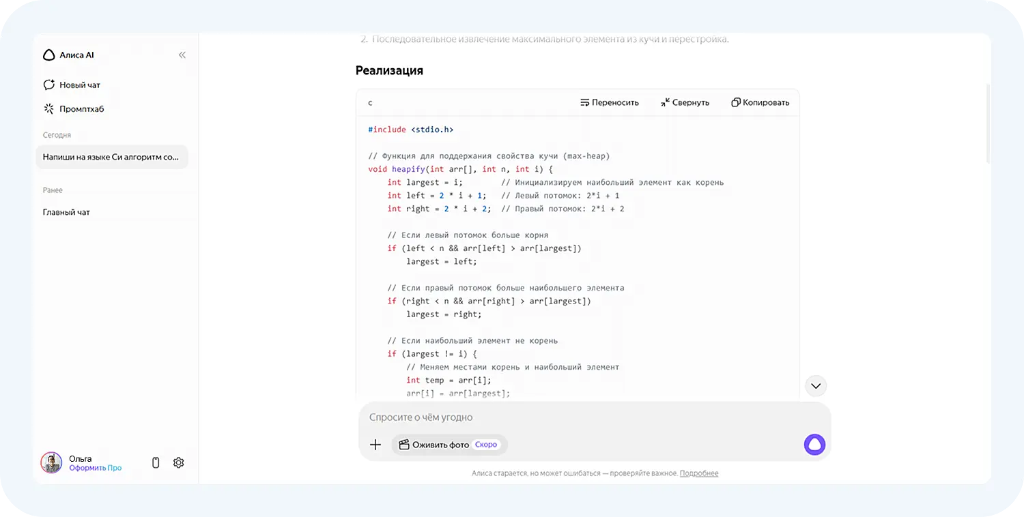Screen dimensions: 1024x517
Task: Open settings via gear icon
Action: click(x=179, y=462)
